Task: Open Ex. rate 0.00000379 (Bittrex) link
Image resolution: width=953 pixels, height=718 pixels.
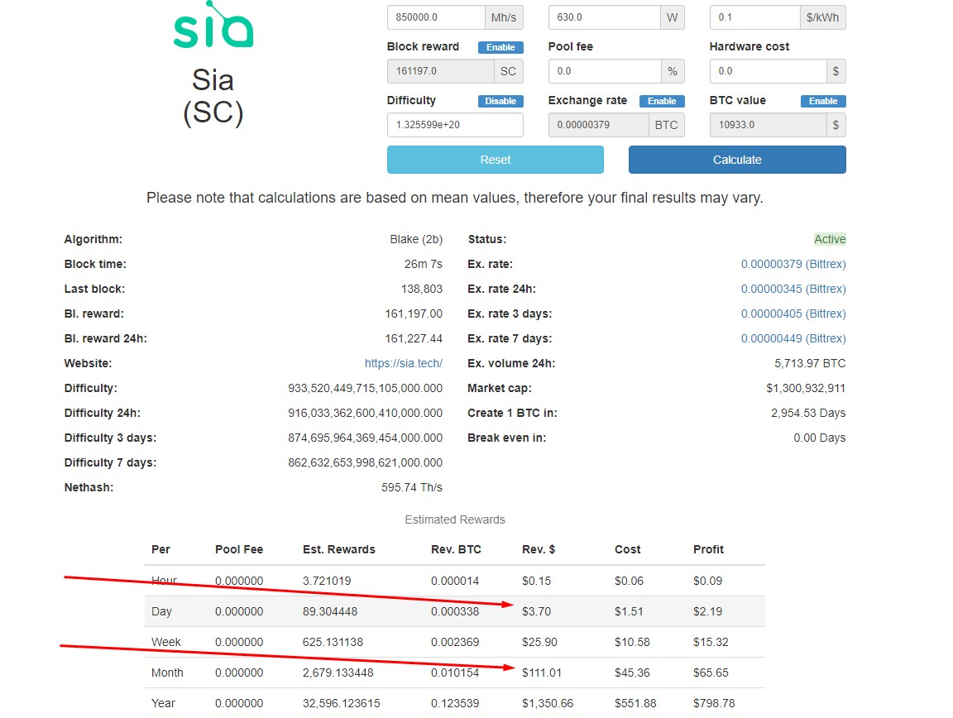Action: tap(793, 264)
